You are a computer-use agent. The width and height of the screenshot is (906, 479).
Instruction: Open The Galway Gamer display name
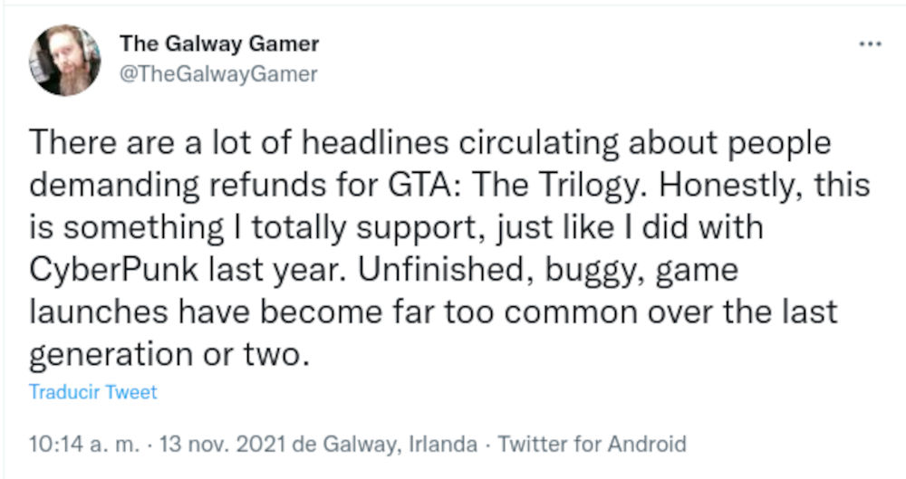(218, 44)
